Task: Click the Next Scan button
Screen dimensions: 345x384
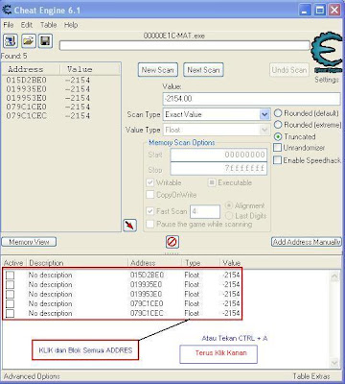Action: click(203, 70)
